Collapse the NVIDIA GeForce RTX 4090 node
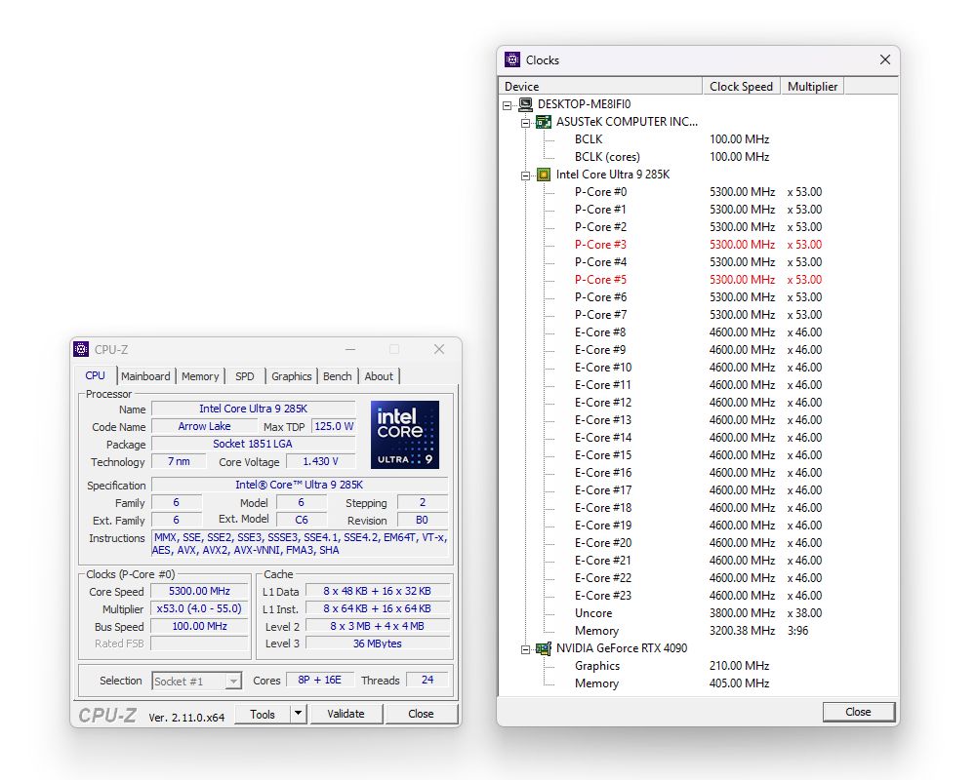The width and height of the screenshot is (976, 780). [525, 649]
